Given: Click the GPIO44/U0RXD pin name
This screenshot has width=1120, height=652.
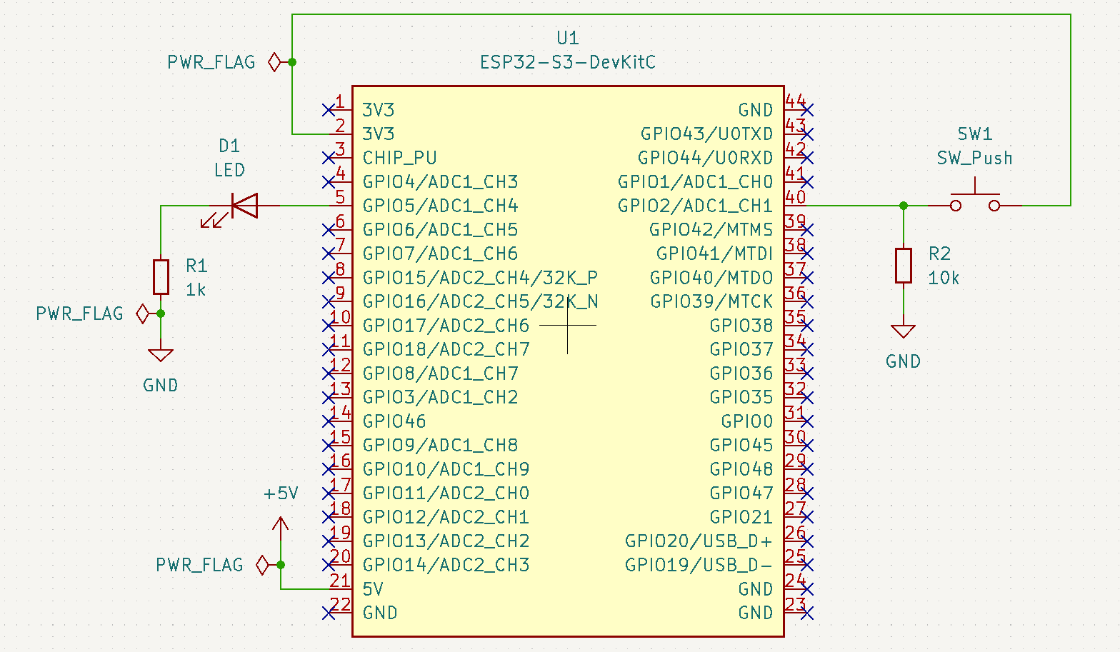Looking at the screenshot, I should [x=706, y=158].
